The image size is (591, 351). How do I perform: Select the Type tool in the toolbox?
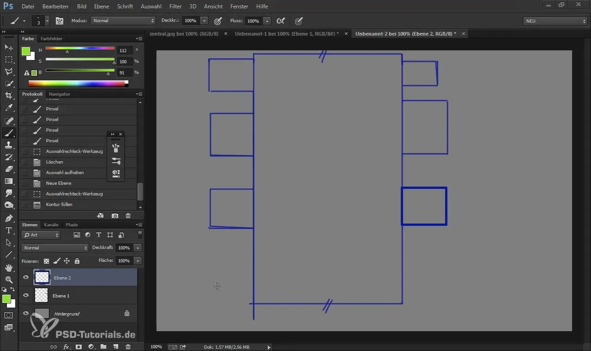[x=8, y=230]
